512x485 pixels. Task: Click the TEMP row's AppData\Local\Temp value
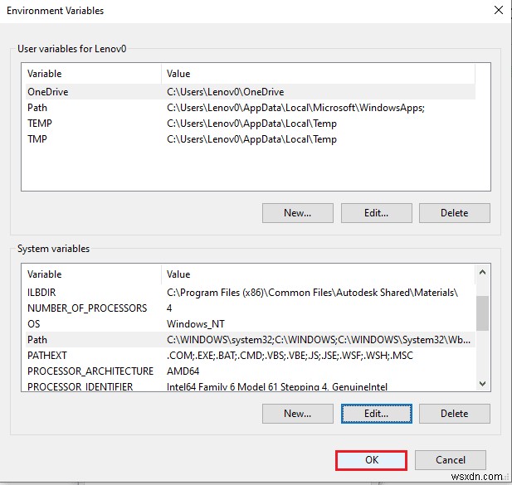tap(251, 124)
